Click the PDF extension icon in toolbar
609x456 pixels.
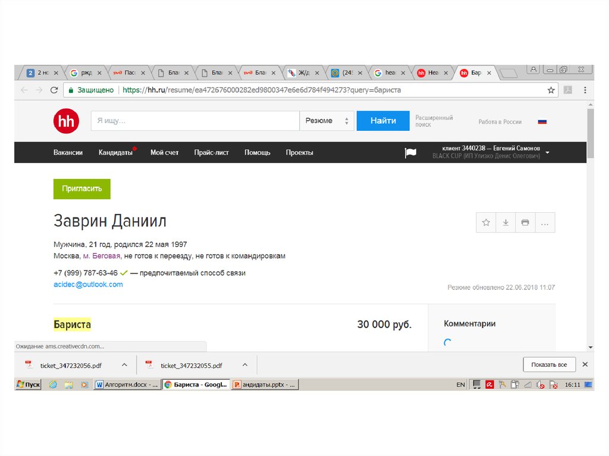568,90
